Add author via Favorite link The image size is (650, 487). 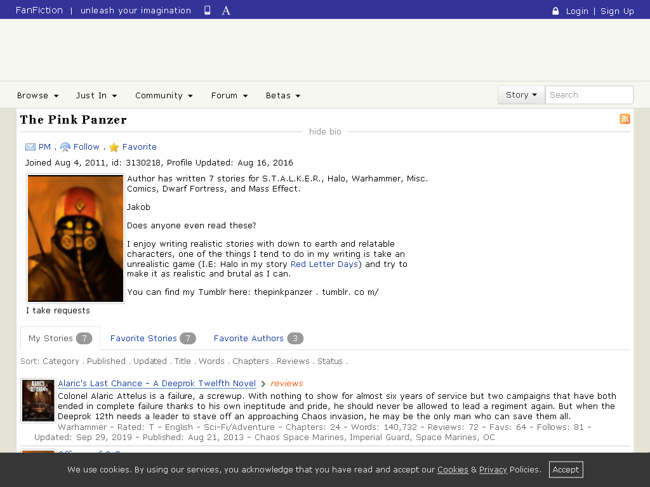(139, 147)
